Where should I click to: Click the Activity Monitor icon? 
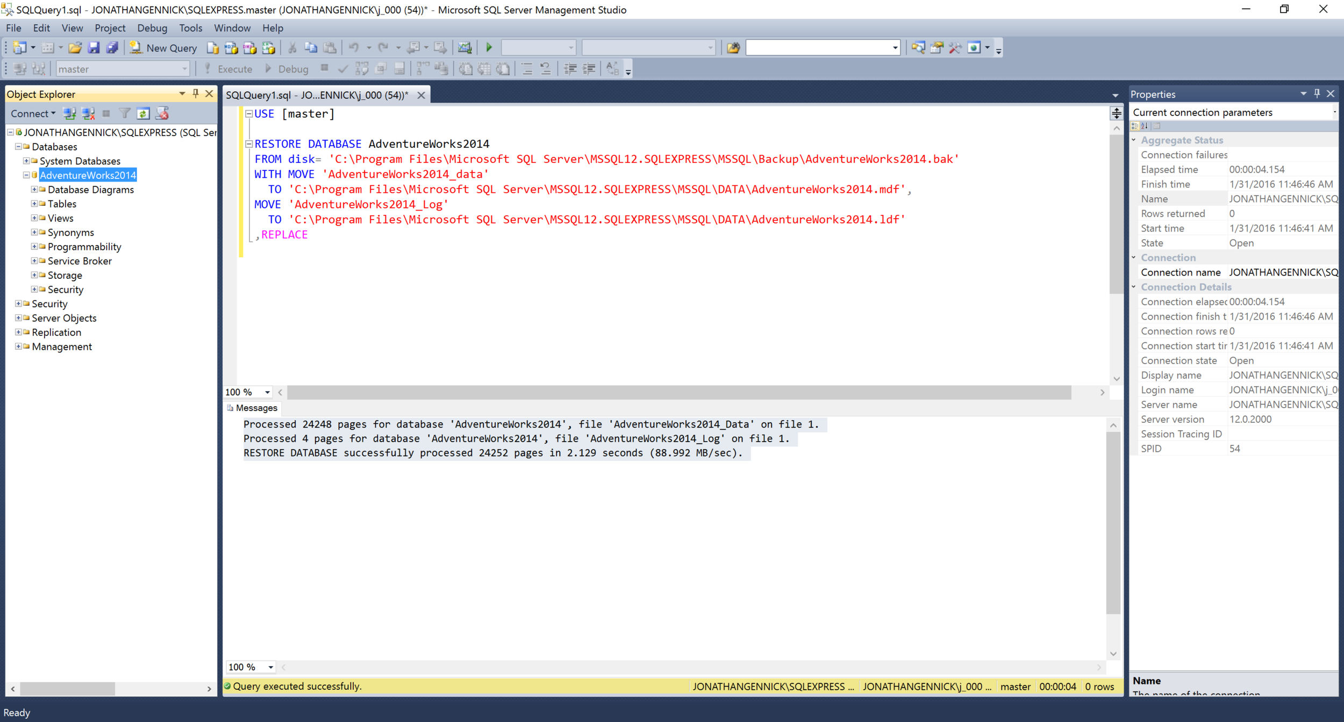click(x=464, y=48)
